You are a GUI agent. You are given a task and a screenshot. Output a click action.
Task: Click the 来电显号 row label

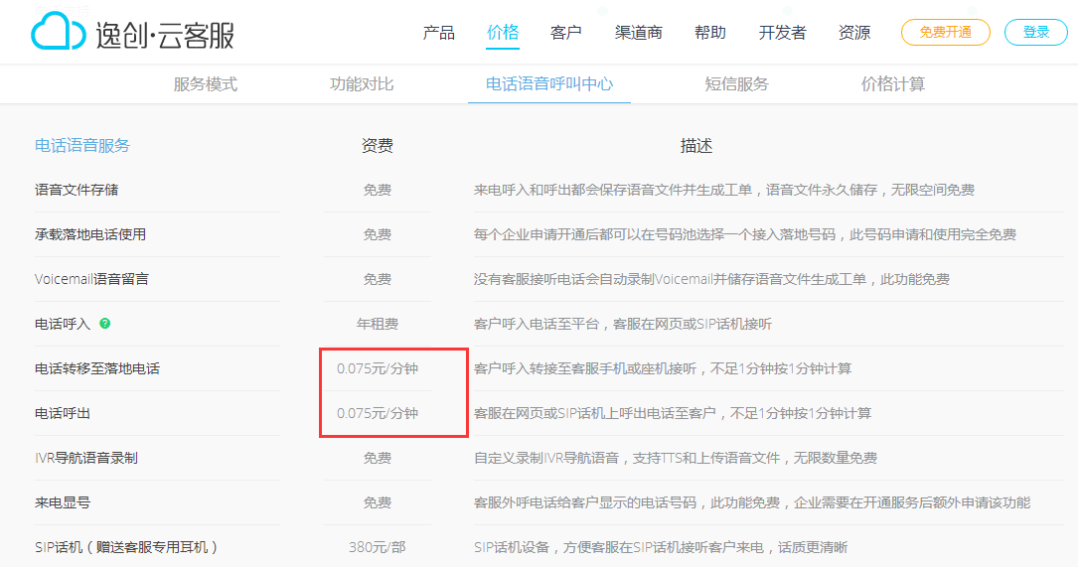coord(63,502)
